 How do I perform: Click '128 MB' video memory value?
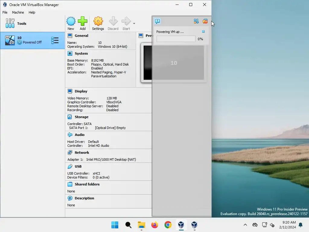click(112, 98)
